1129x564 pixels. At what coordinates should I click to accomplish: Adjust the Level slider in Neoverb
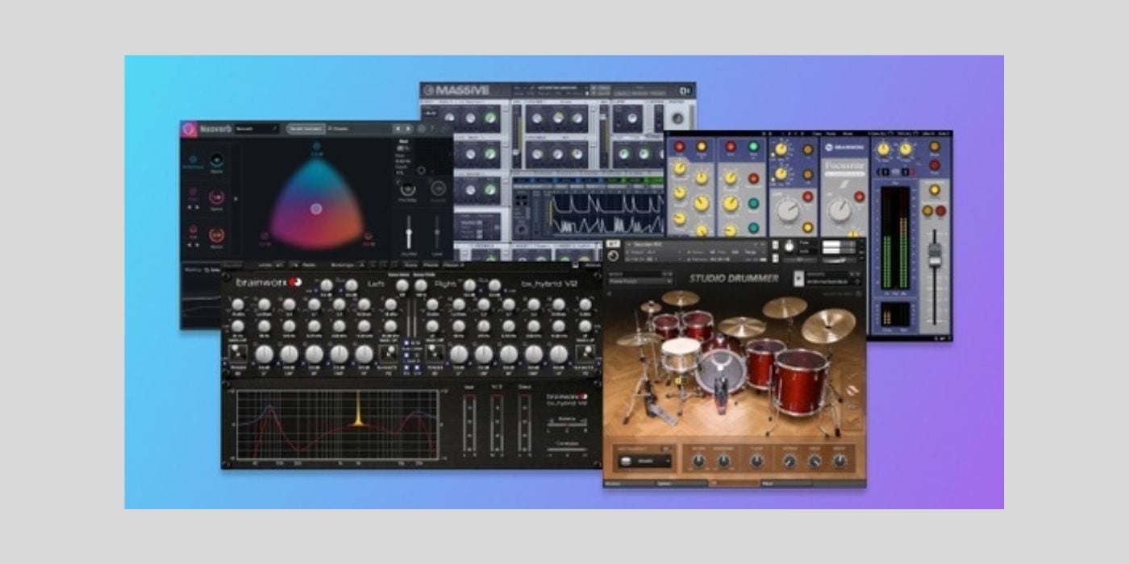(x=436, y=233)
